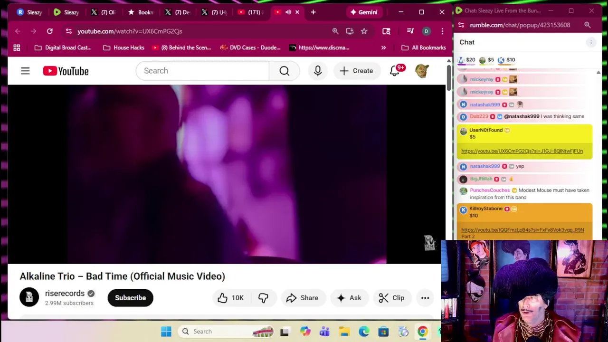
Task: Show hidden bookmarks with double chevron
Action: pos(383,47)
